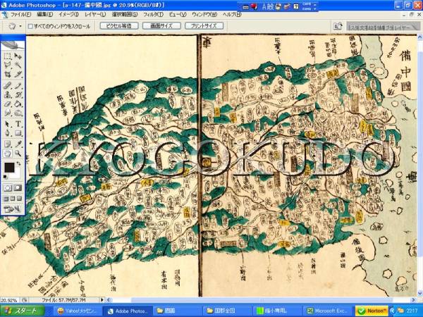The height and width of the screenshot is (317, 423).
Task: Click Jump to ImageReady icon
Action: (x=13, y=209)
